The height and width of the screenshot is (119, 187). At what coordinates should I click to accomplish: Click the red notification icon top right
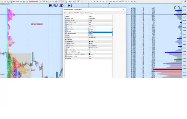(186, 1)
